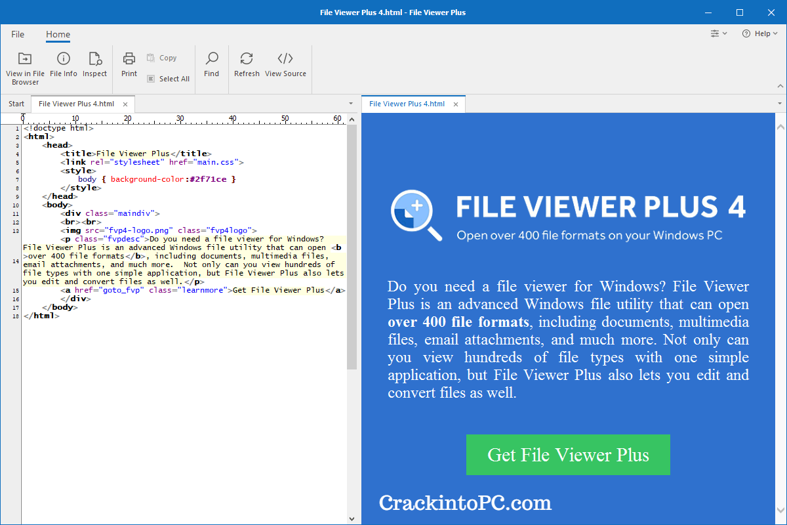The image size is (787, 525).
Task: Show the File Info panel
Action: point(64,65)
